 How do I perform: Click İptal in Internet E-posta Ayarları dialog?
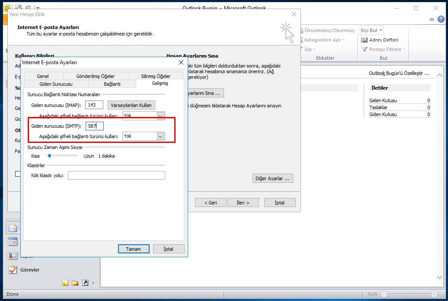[x=168, y=249]
